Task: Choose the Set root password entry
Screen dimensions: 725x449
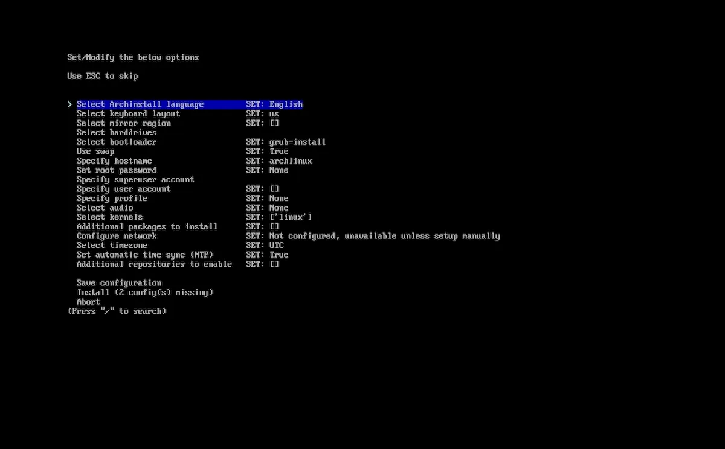Action: [x=117, y=170]
